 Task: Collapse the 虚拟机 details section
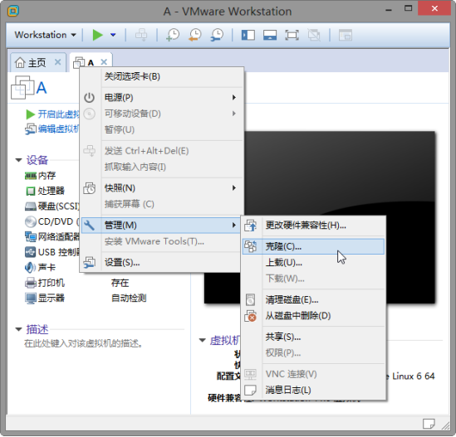click(203, 340)
